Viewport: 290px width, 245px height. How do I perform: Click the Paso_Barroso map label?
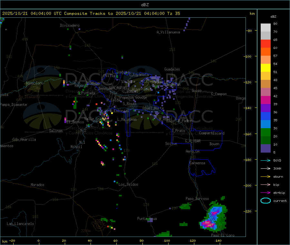click(x=197, y=199)
